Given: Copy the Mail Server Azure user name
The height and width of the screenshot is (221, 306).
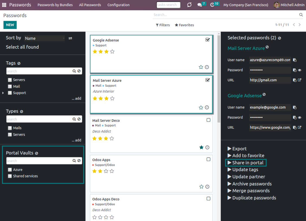Looking at the screenshot, I should (x=295, y=60).
